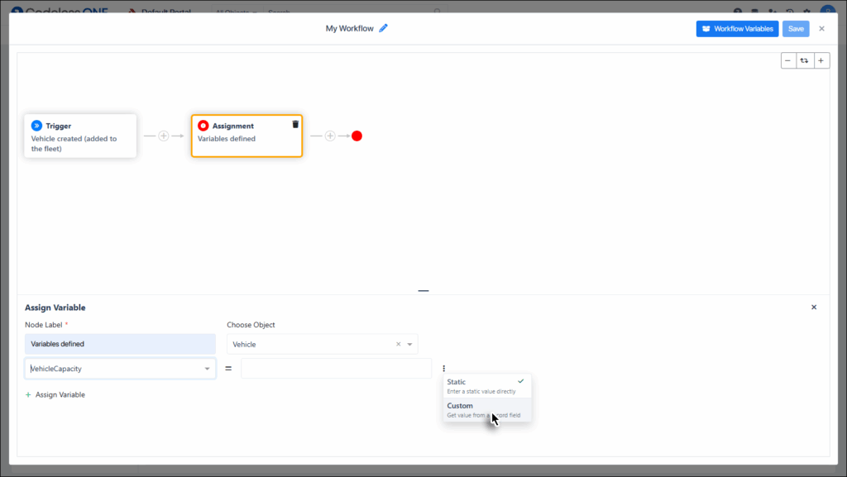Click the red end node circle
This screenshot has height=477, width=847.
pos(357,136)
